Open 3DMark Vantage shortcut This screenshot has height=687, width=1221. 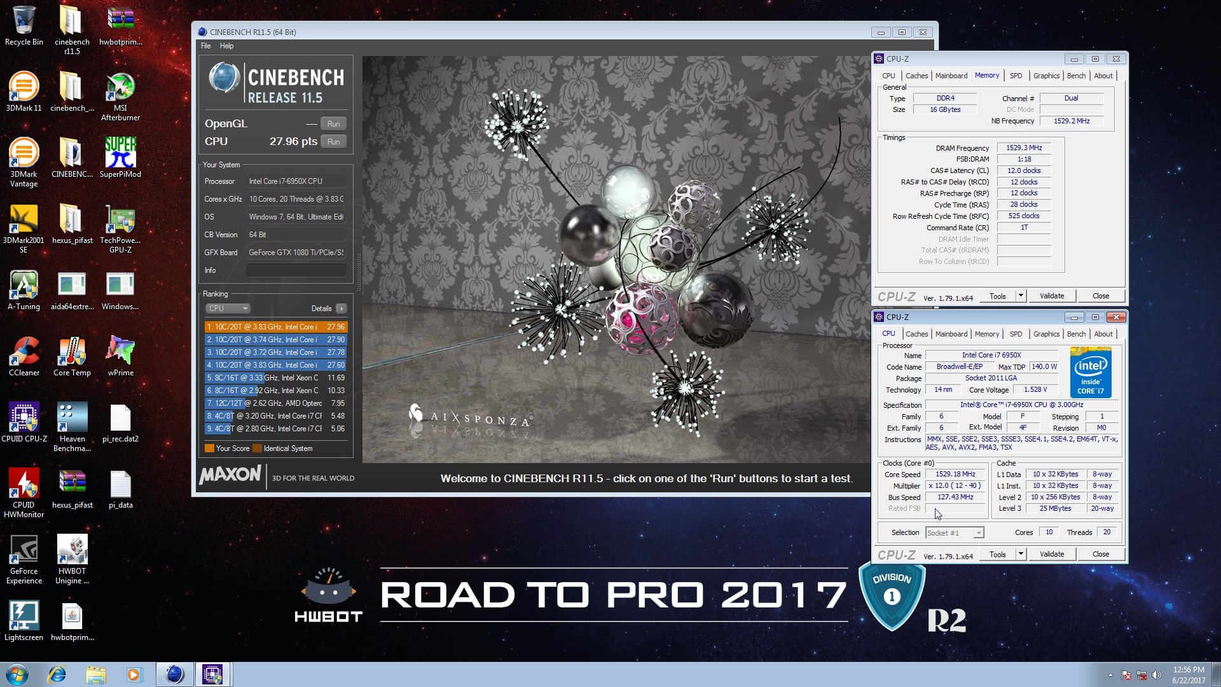tap(24, 162)
